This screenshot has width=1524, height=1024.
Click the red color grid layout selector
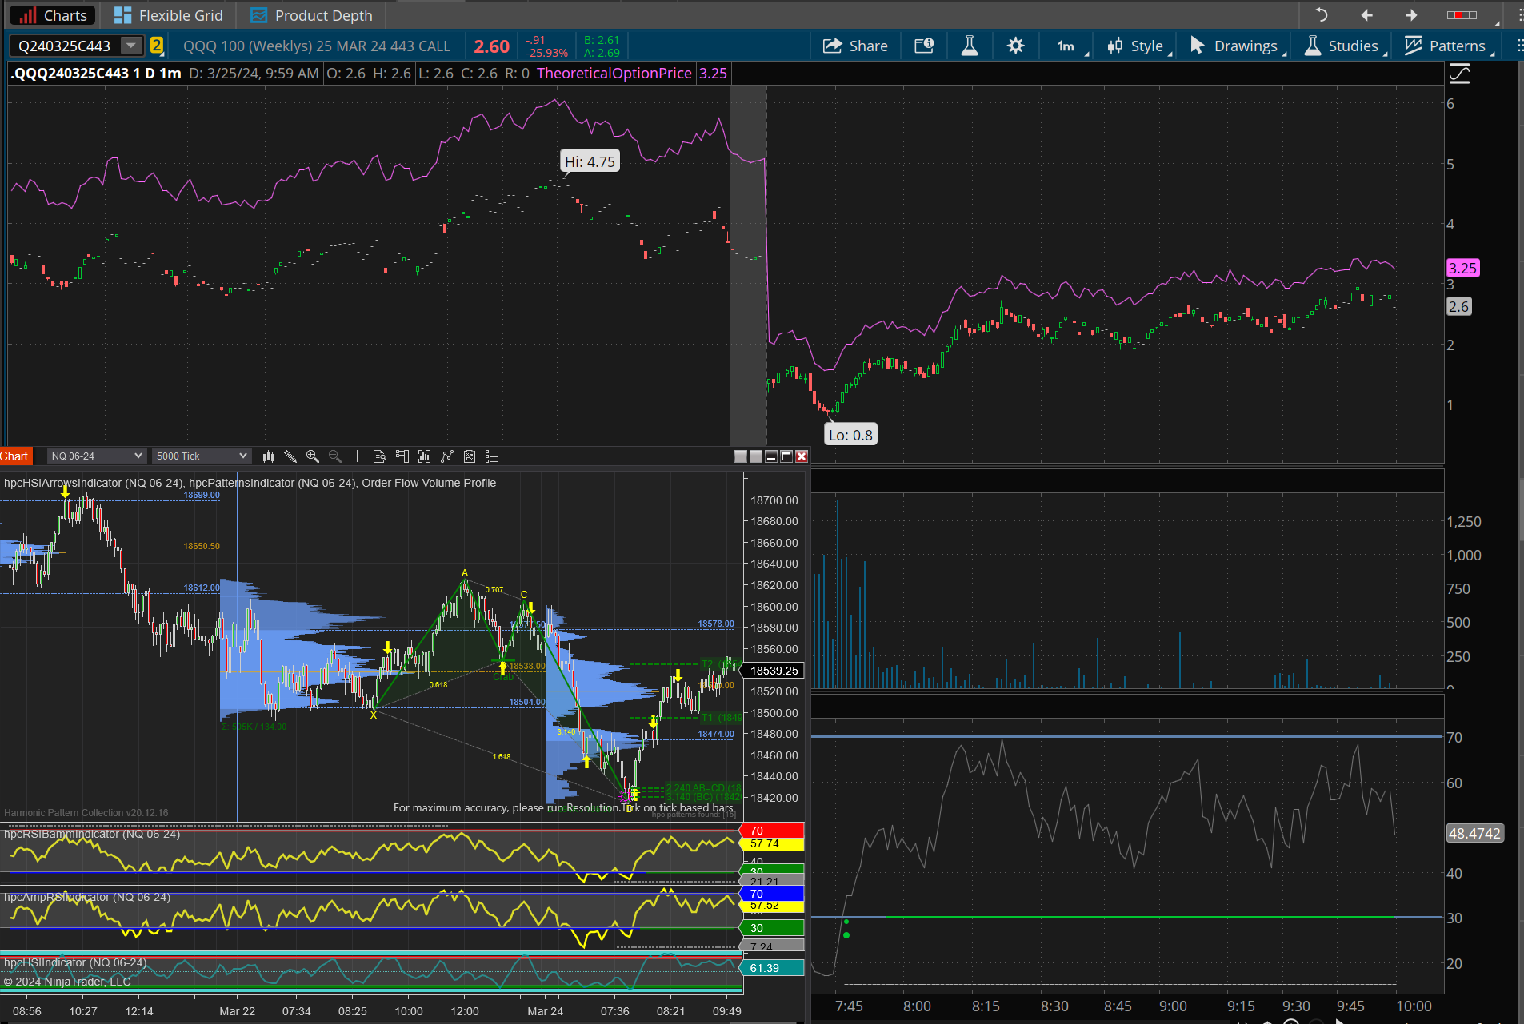(x=1462, y=15)
